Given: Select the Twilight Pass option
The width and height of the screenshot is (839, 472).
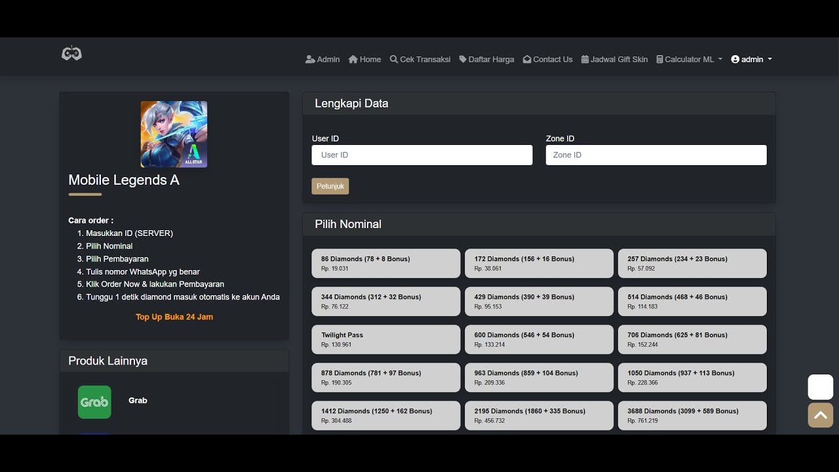Looking at the screenshot, I should (x=386, y=339).
